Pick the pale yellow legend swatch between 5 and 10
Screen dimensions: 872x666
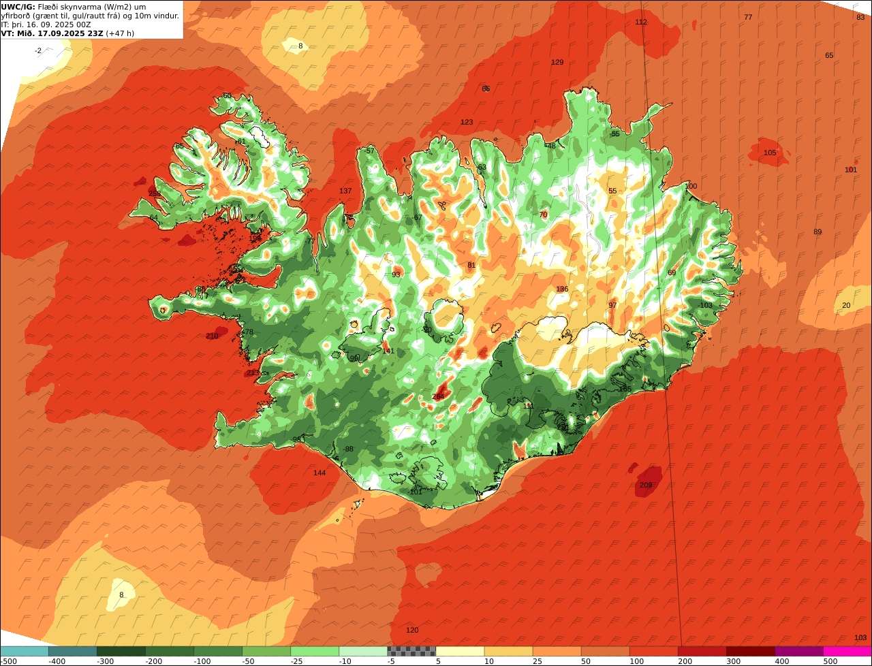coord(461,651)
